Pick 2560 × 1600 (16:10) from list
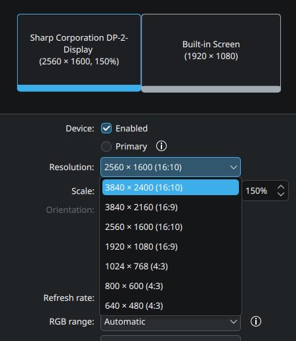The width and height of the screenshot is (296, 341). click(171, 227)
